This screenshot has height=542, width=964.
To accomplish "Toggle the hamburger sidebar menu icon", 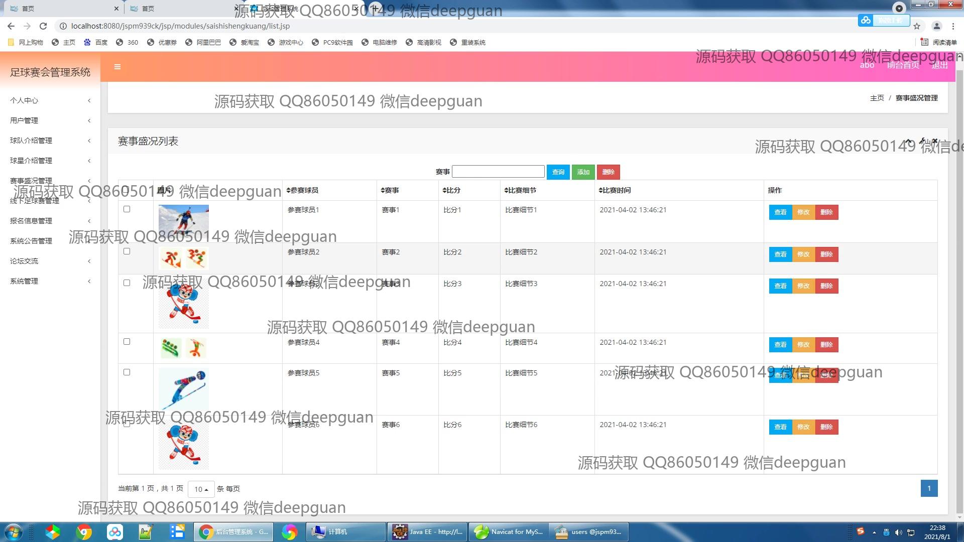I will (117, 67).
